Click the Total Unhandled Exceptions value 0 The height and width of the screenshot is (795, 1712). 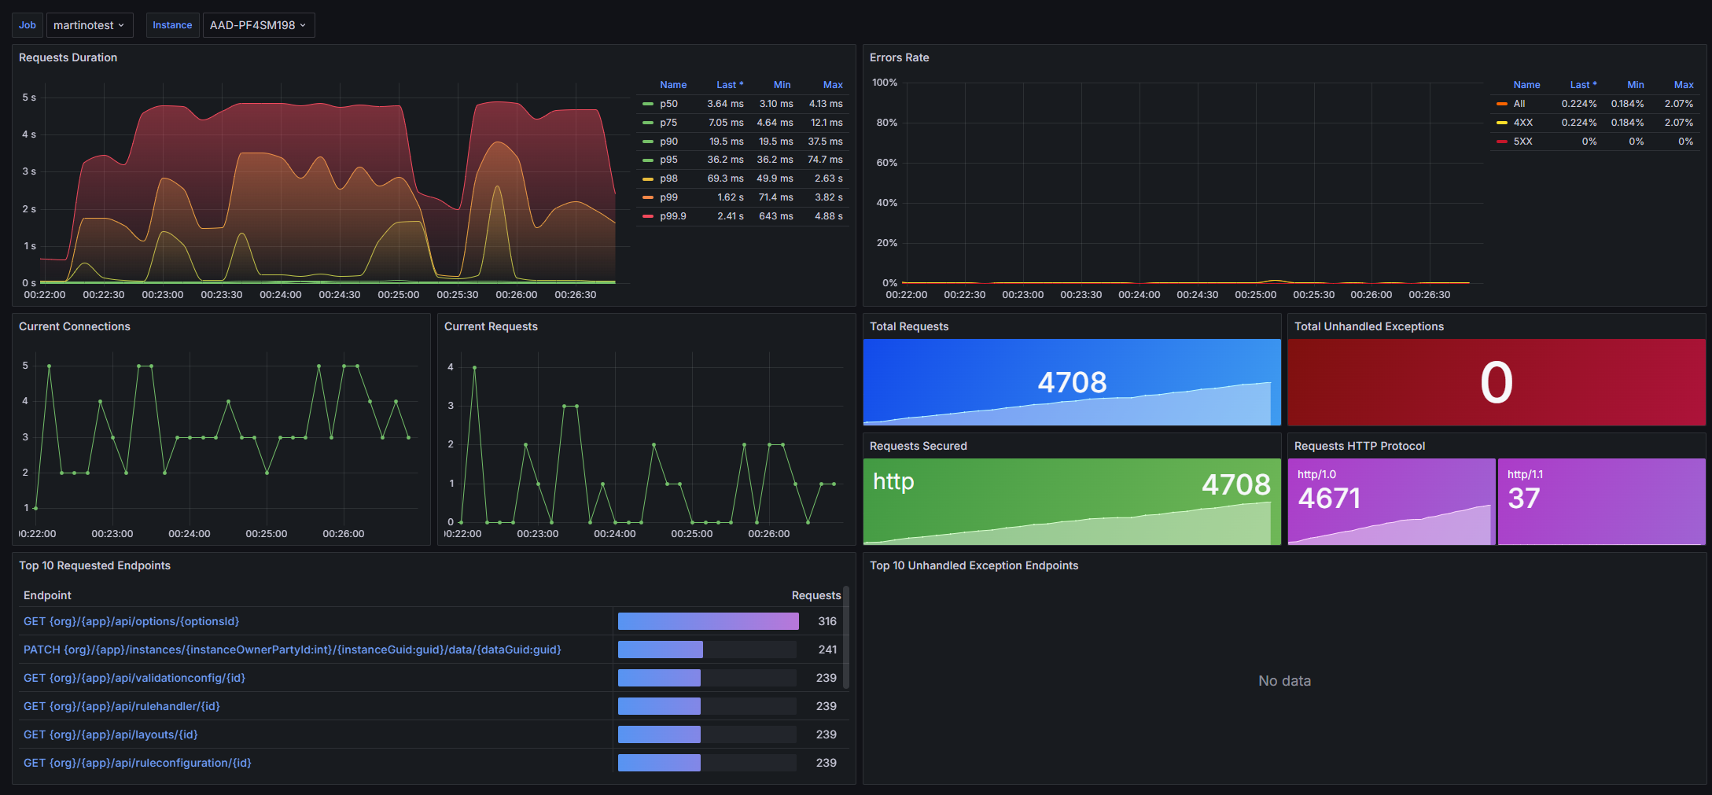pyautogui.click(x=1496, y=383)
